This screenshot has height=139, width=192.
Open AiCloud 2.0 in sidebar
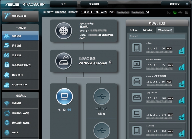pos(20,85)
